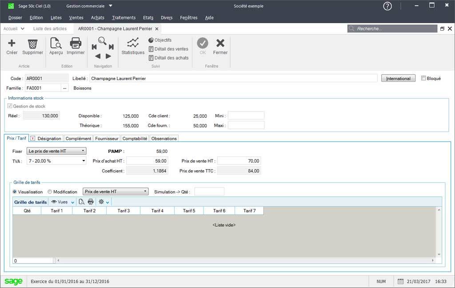Click the Sage logo in status bar

(x=13, y=281)
